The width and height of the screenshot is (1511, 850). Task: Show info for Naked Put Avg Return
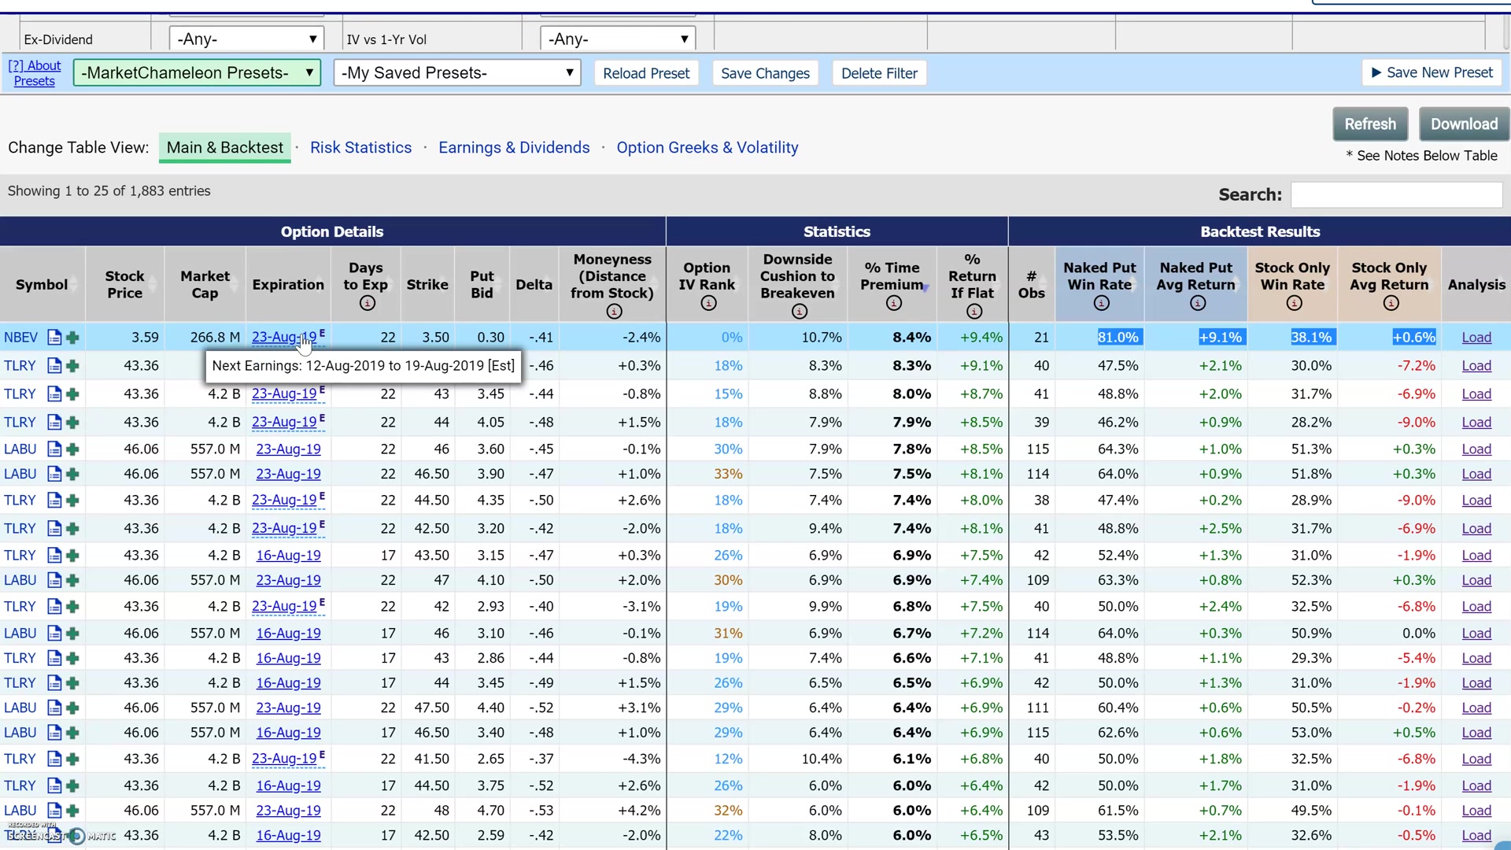[1197, 304]
